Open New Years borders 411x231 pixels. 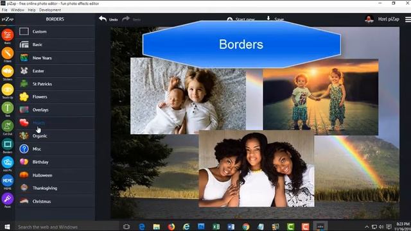pos(55,58)
